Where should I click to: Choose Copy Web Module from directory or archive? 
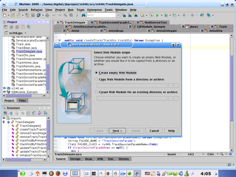tap(97, 79)
